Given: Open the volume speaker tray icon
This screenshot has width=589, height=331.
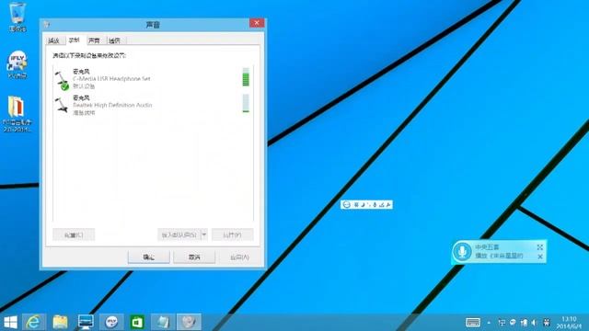Looking at the screenshot, I should click(535, 323).
